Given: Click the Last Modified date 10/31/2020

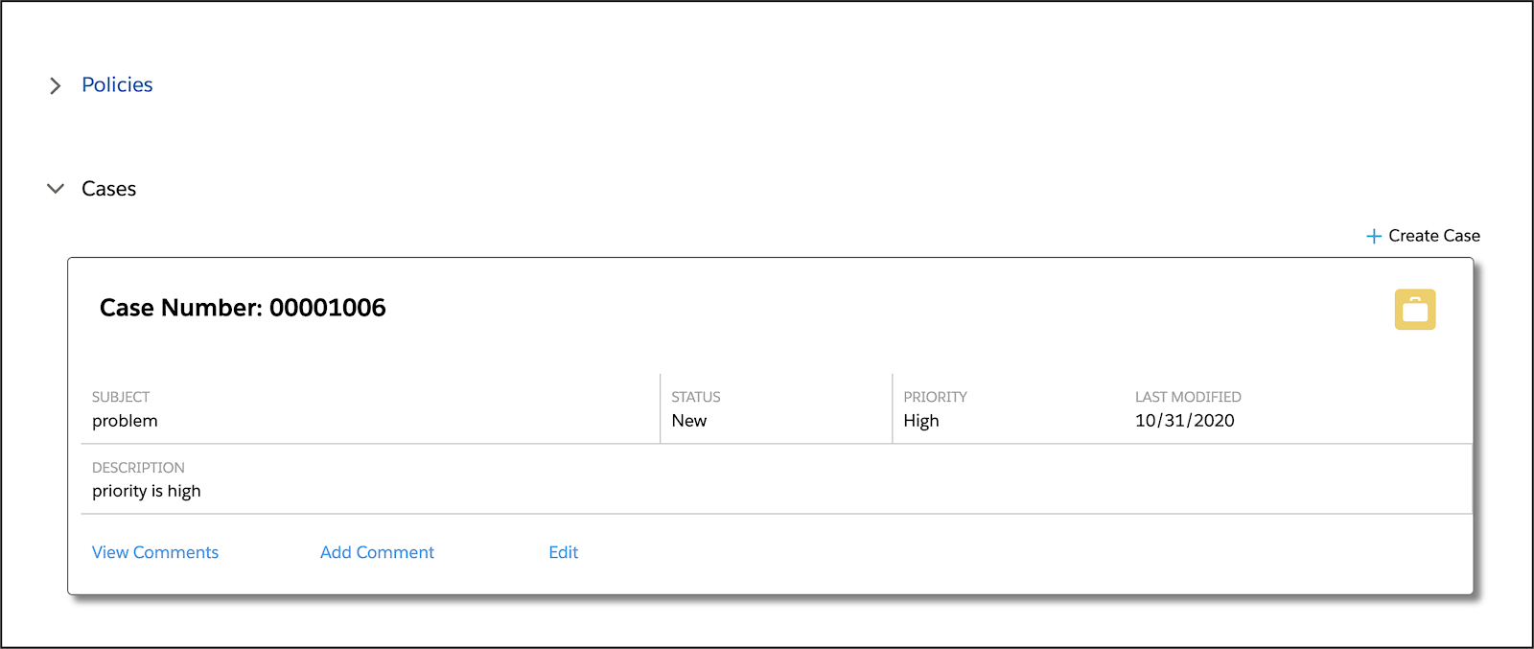Looking at the screenshot, I should coord(1184,420).
